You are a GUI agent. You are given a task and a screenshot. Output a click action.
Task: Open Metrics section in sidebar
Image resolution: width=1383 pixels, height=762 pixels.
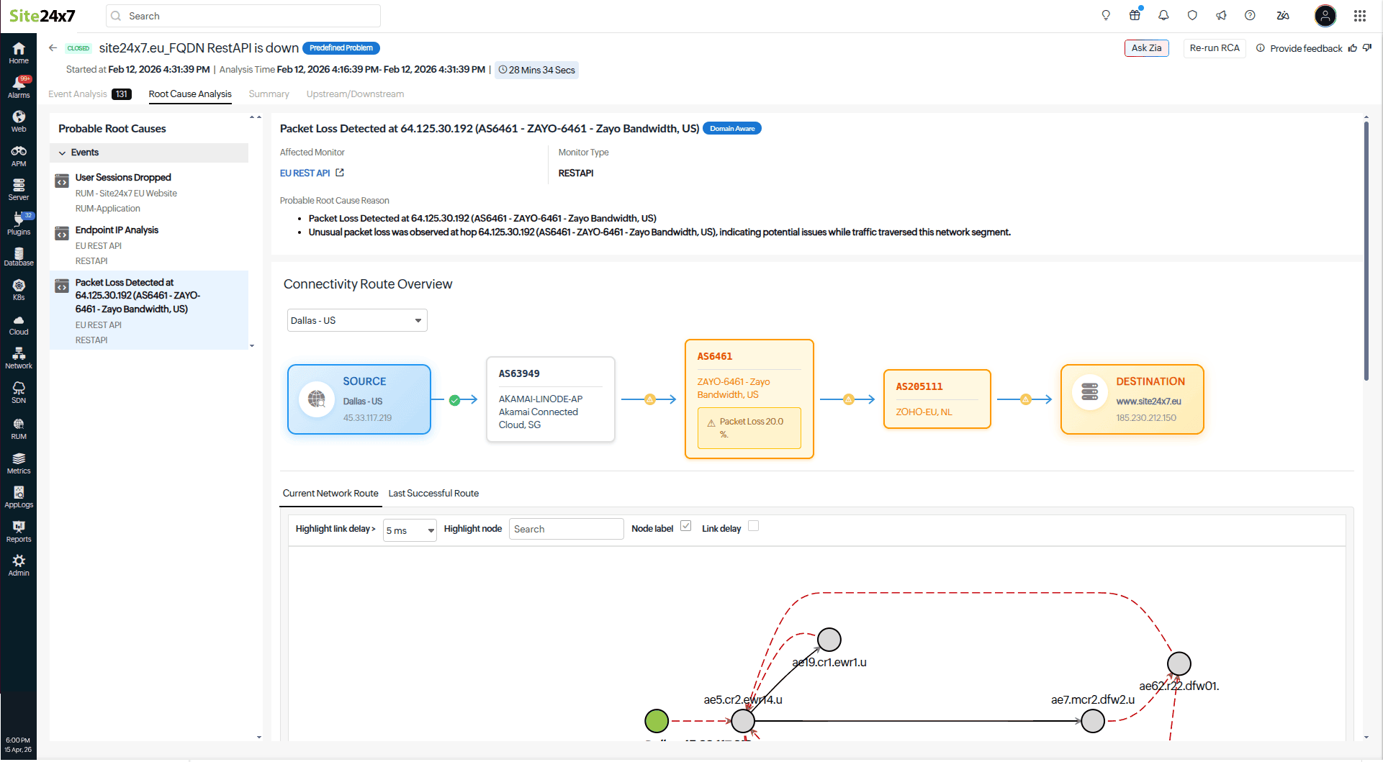click(x=19, y=463)
